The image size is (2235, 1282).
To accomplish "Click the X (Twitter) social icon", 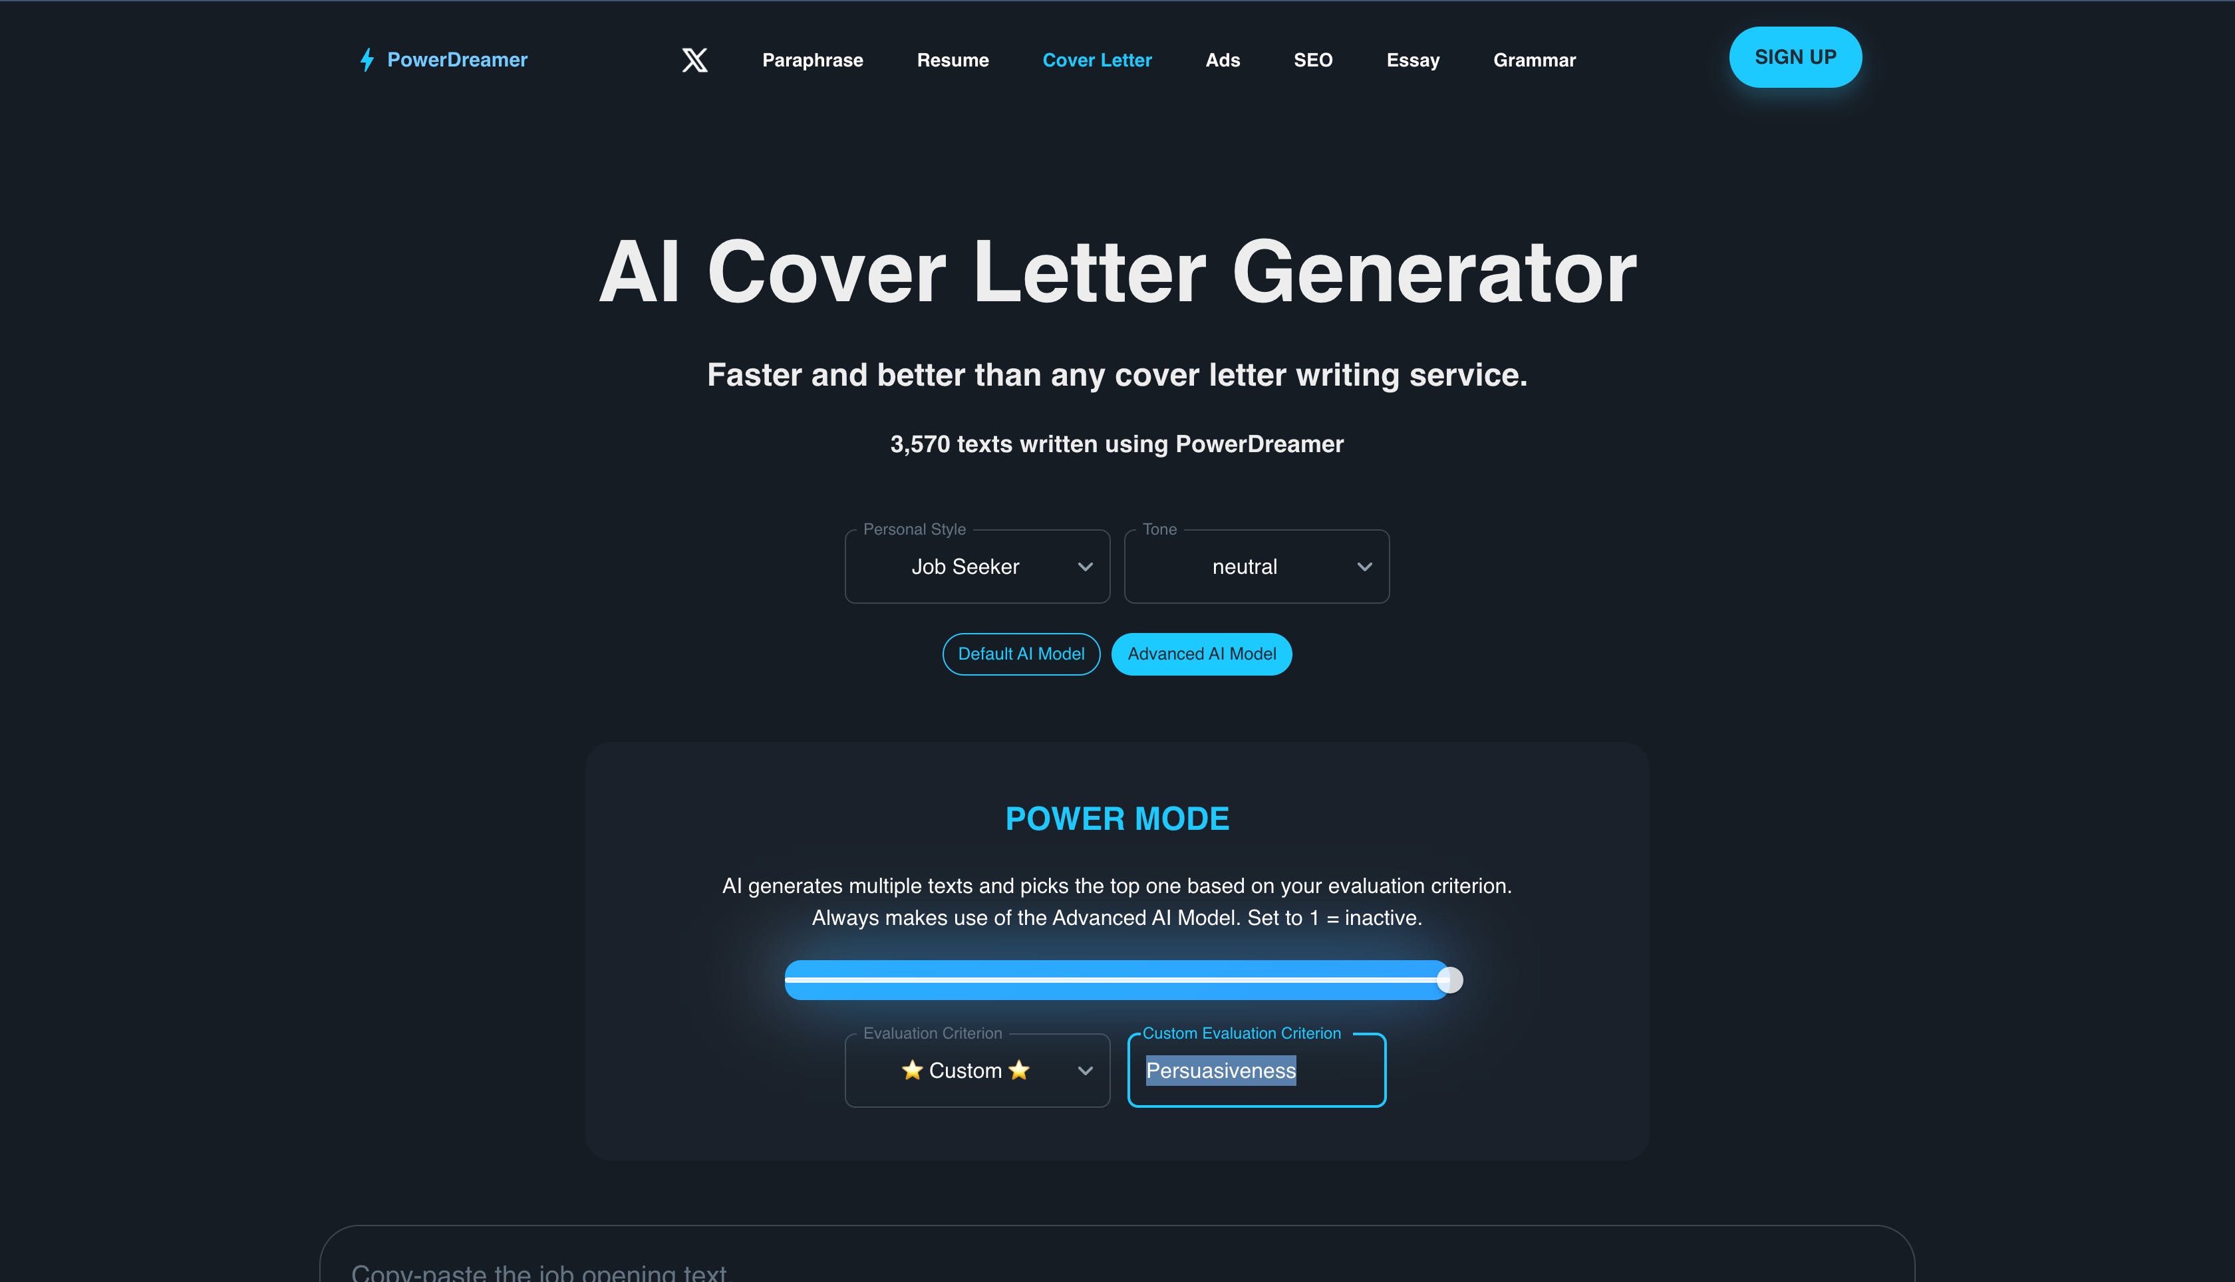I will coord(694,60).
